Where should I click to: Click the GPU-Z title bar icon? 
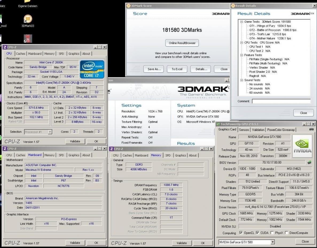[x=218, y=124]
